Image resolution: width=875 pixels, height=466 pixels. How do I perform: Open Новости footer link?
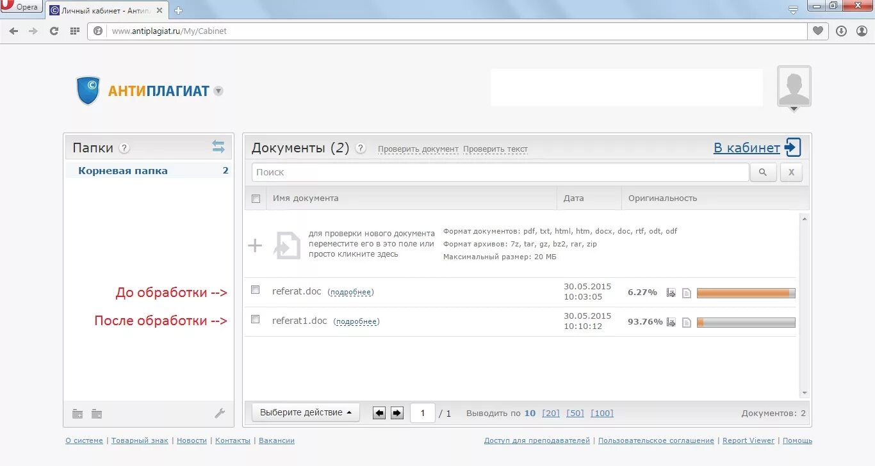192,440
